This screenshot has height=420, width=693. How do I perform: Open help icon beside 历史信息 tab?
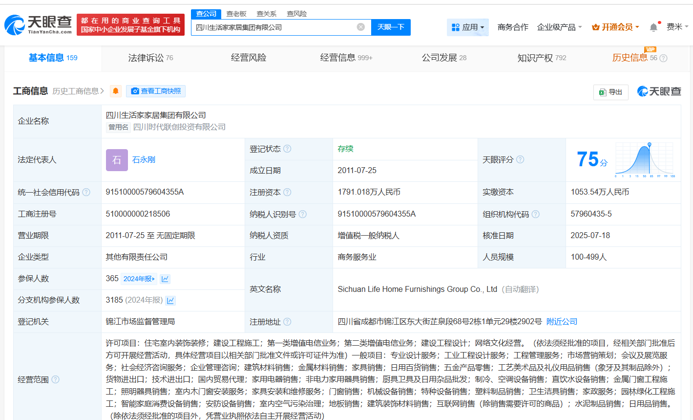tap(663, 58)
